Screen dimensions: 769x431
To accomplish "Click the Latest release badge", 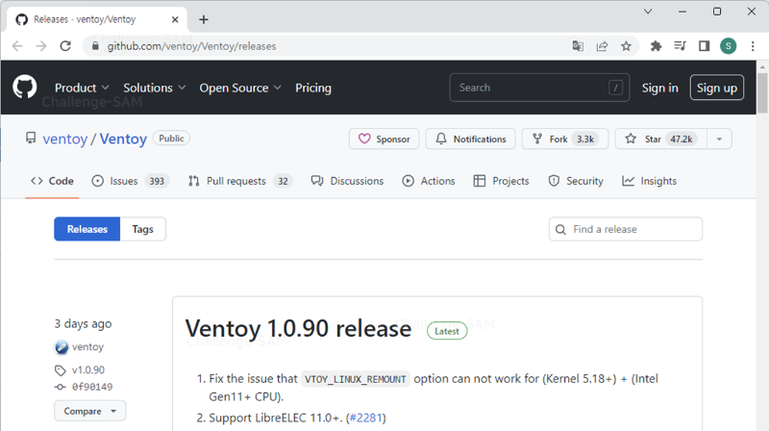I will pos(447,331).
